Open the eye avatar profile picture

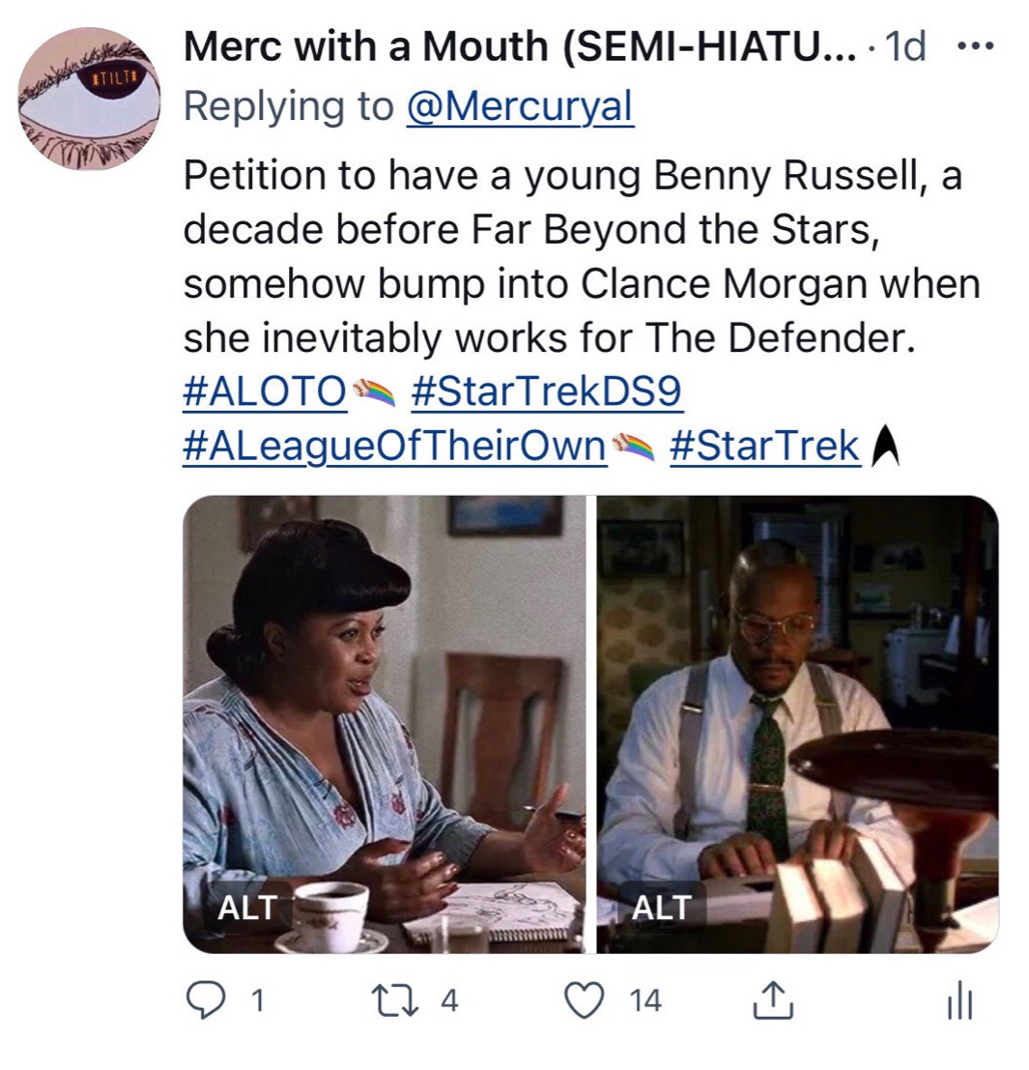(90, 99)
